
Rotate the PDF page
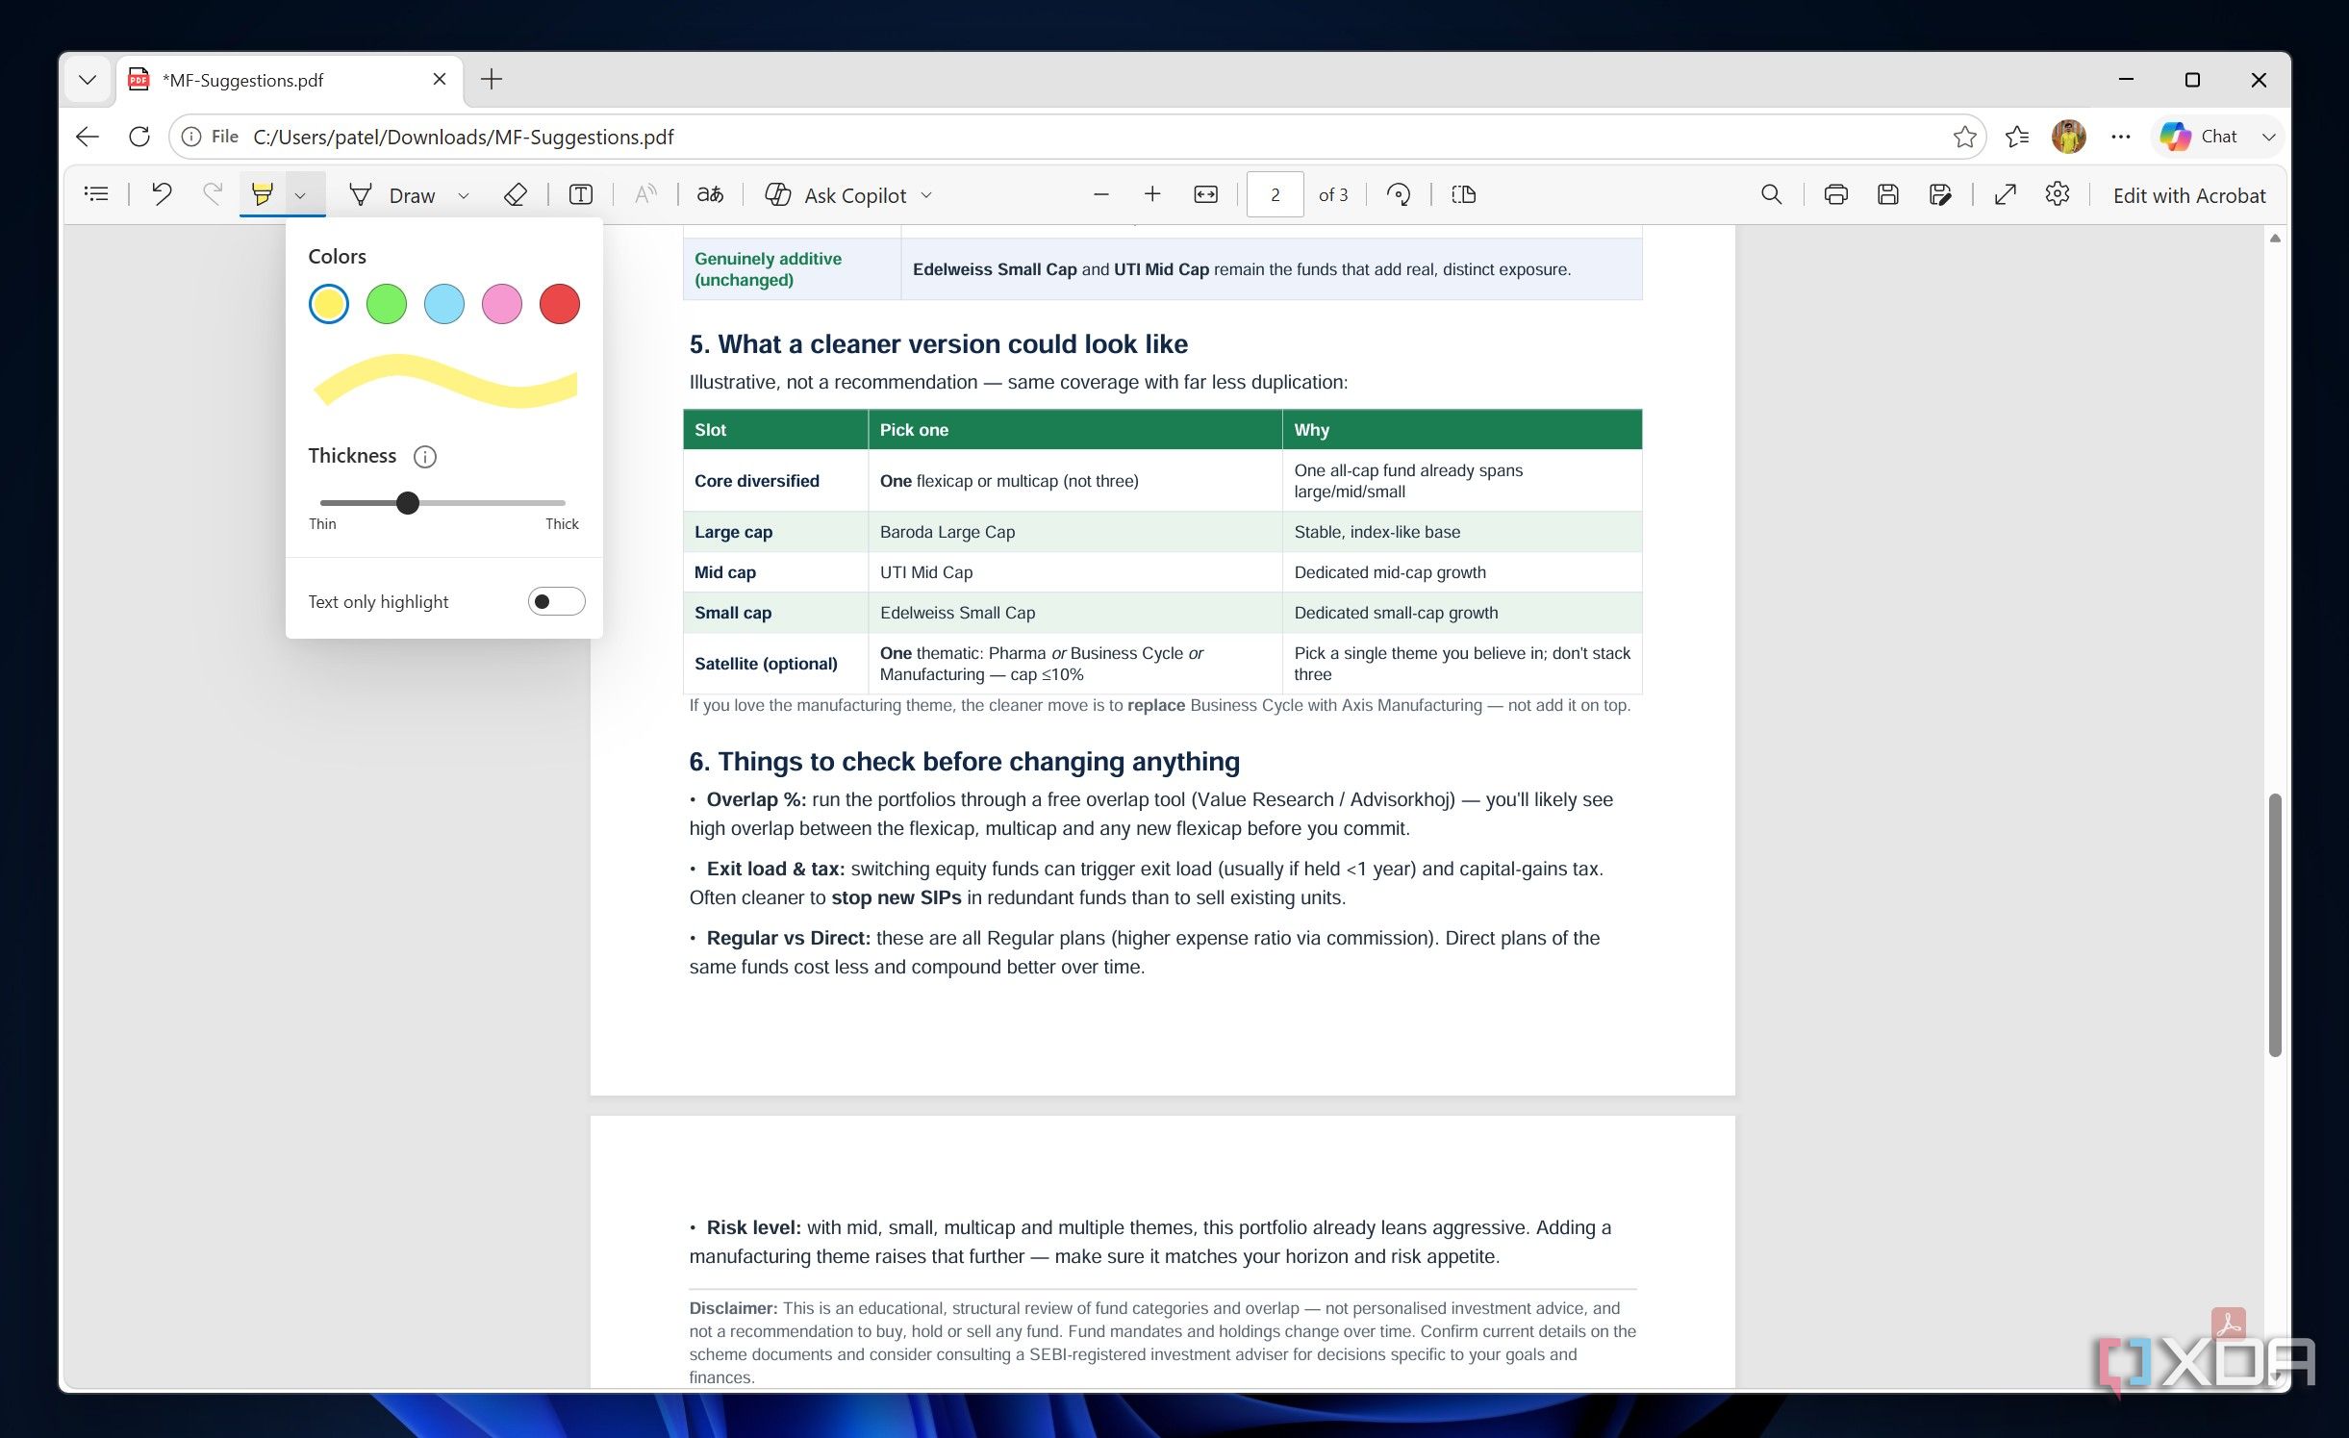pyautogui.click(x=1399, y=194)
